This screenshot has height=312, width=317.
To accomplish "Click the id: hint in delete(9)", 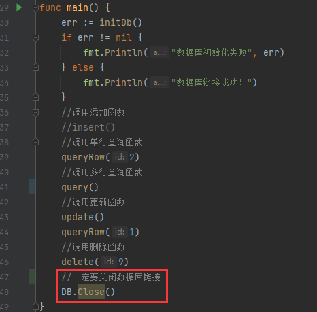I will [x=109, y=262].
